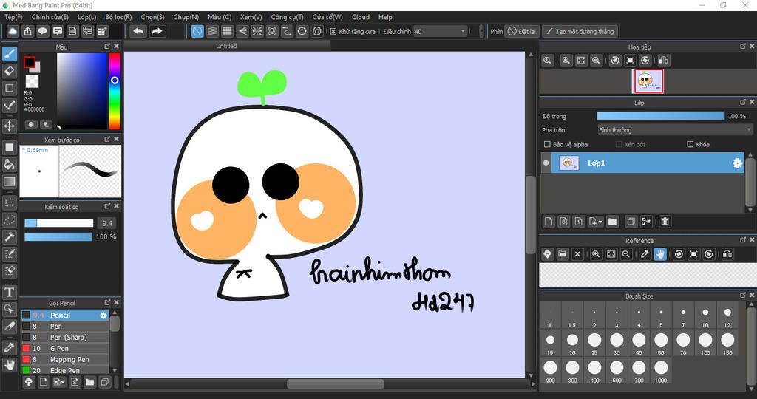Enable the Bảo vệ alpha checkbox
The image size is (757, 399).
[x=547, y=144]
